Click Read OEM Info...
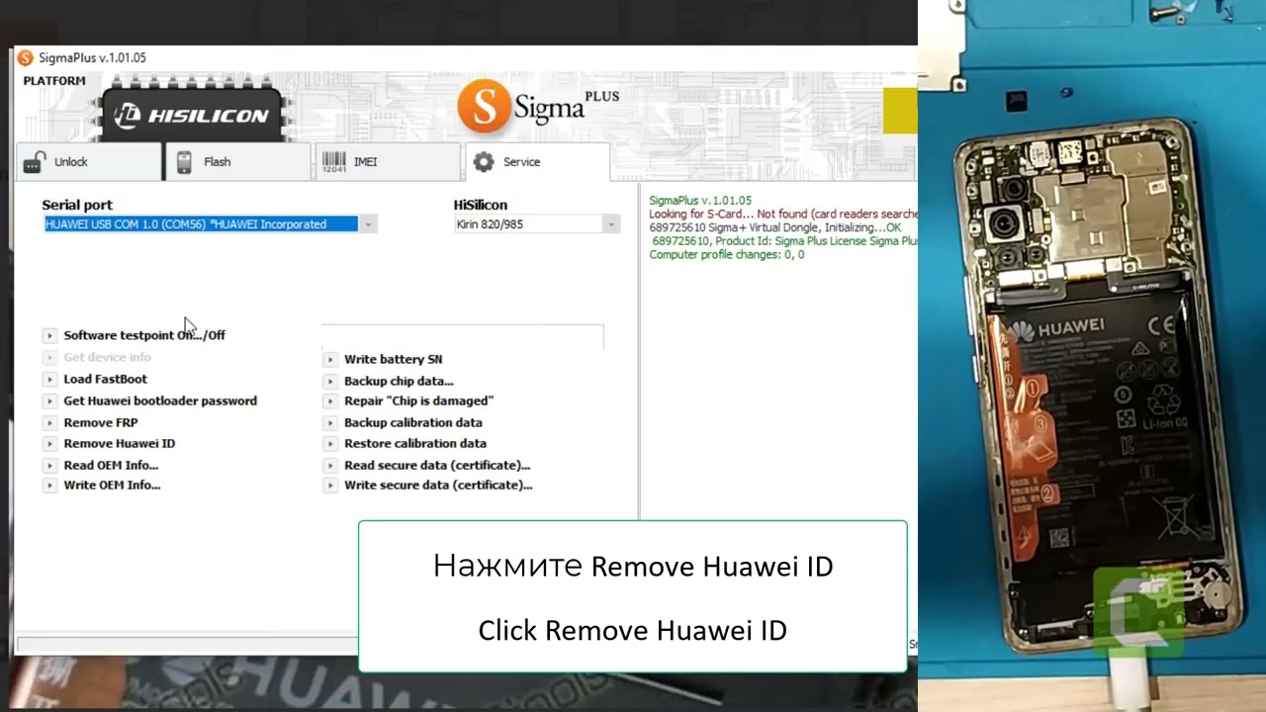This screenshot has width=1266, height=712. click(111, 465)
